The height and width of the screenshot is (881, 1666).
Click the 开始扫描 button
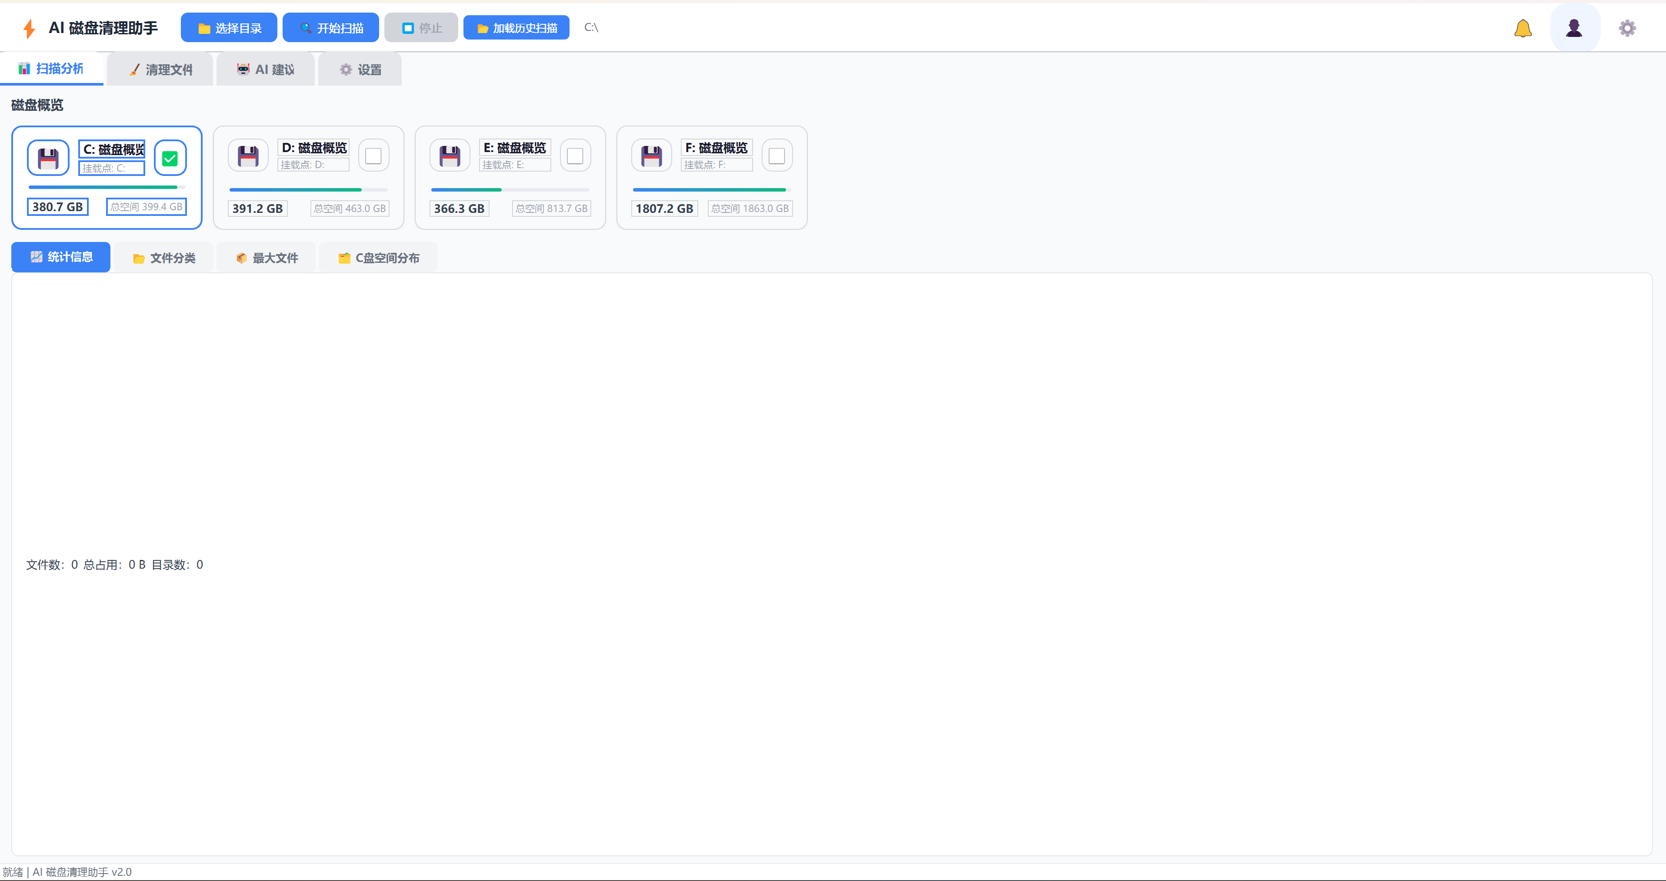click(x=330, y=28)
